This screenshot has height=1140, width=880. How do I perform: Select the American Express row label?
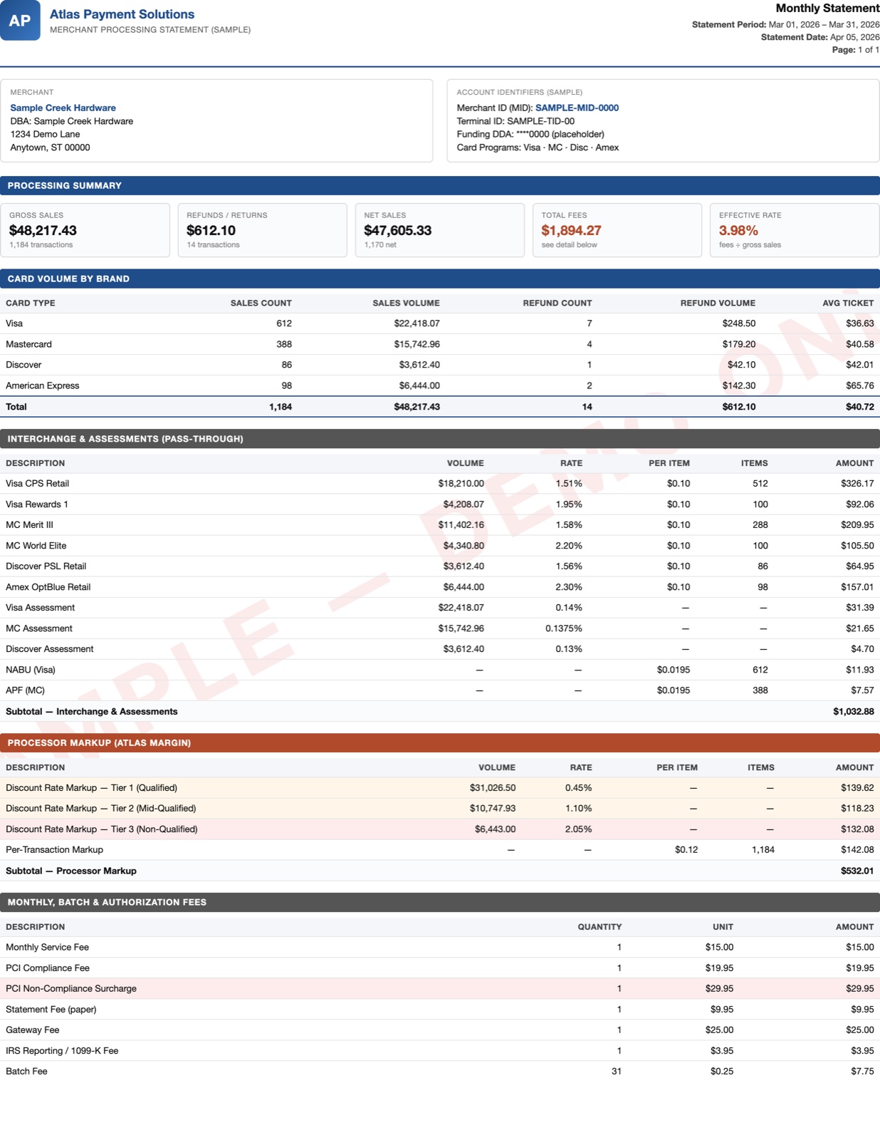[43, 385]
